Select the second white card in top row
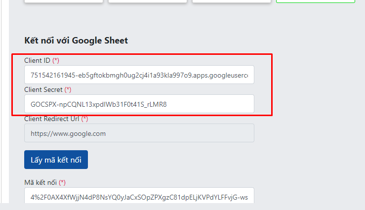365x210 pixels. click(x=147, y=1)
